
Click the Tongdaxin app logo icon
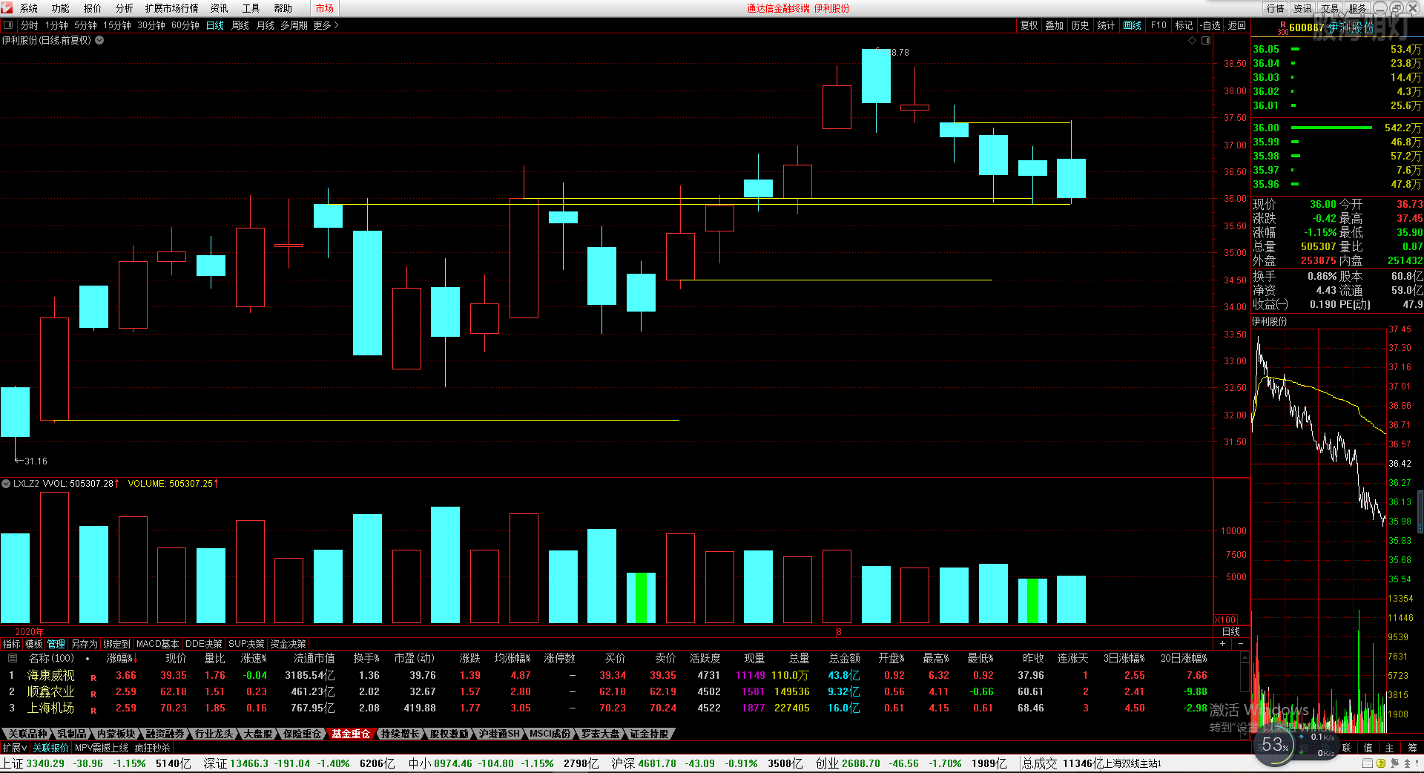tap(7, 7)
